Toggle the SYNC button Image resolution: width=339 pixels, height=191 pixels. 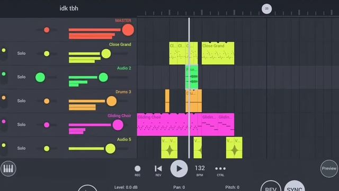pyautogui.click(x=295, y=186)
